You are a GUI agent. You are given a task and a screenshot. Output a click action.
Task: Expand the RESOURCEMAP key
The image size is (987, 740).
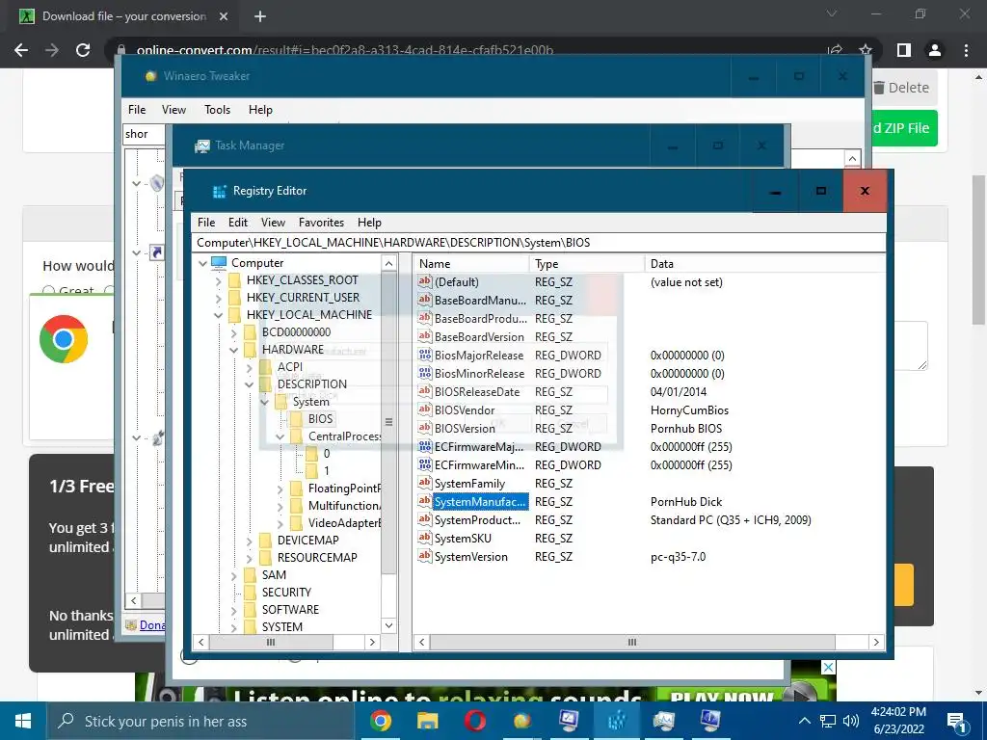coord(250,558)
